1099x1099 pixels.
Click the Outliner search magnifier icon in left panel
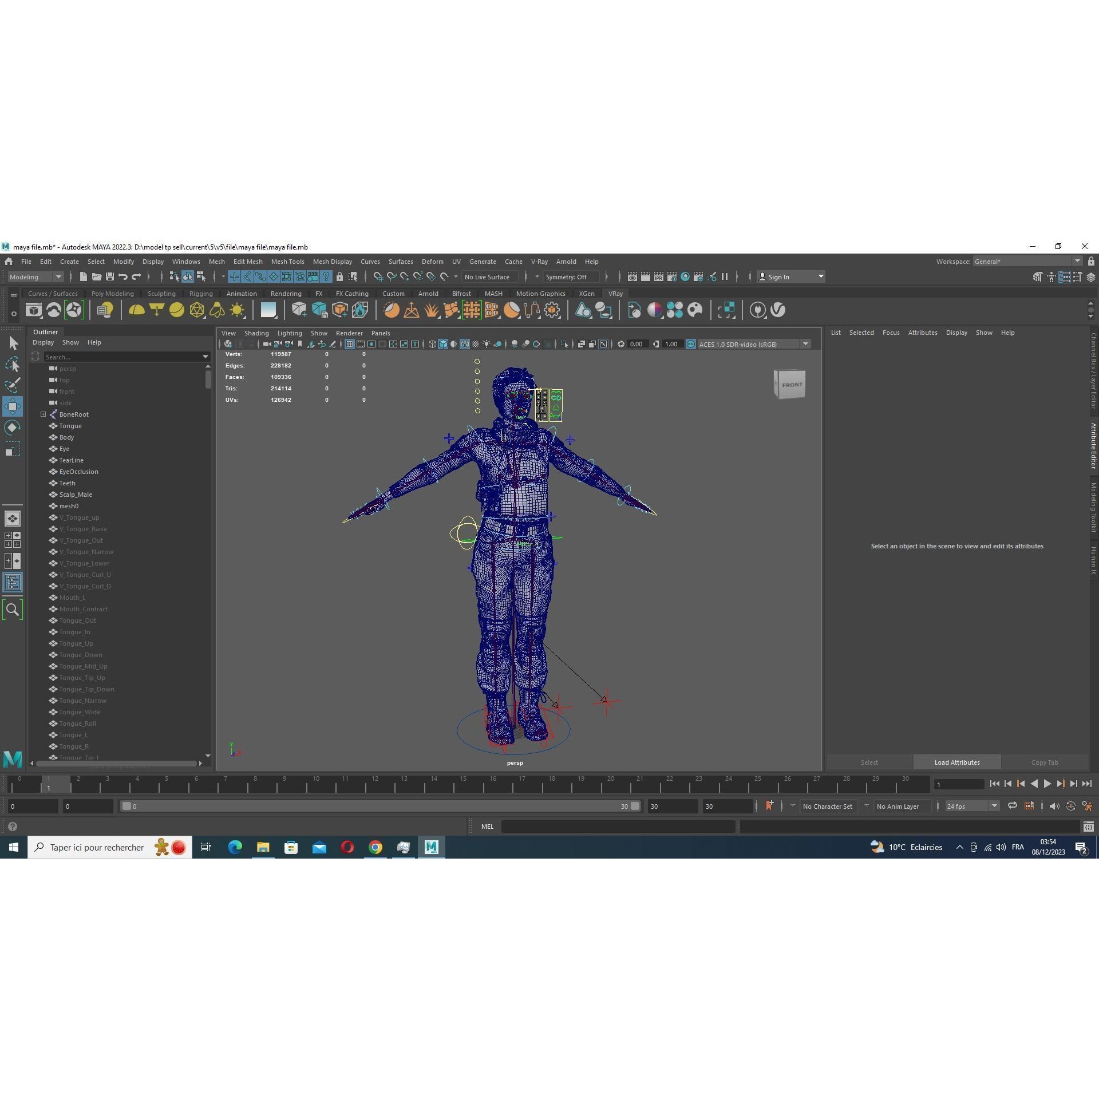coord(13,610)
